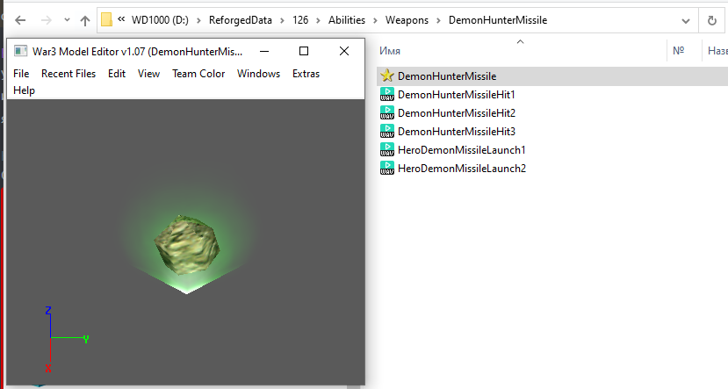Click the folder icon in address bar

(x=107, y=20)
